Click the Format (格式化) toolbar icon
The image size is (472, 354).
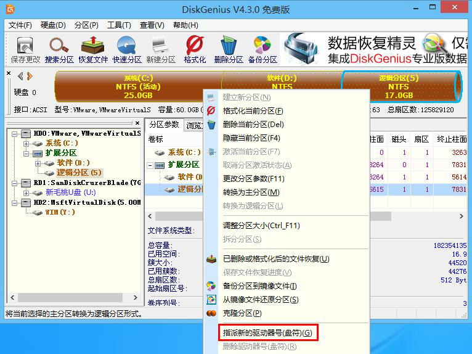pyautogui.click(x=195, y=50)
